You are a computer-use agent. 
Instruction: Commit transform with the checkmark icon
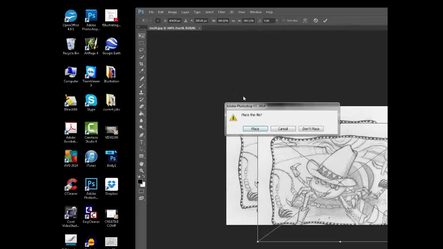(325, 20)
